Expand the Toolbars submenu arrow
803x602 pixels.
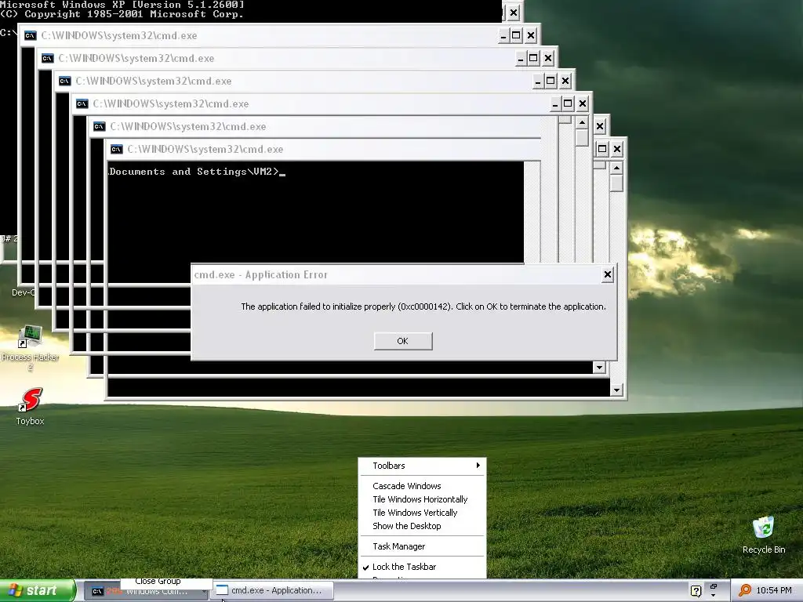tap(478, 466)
